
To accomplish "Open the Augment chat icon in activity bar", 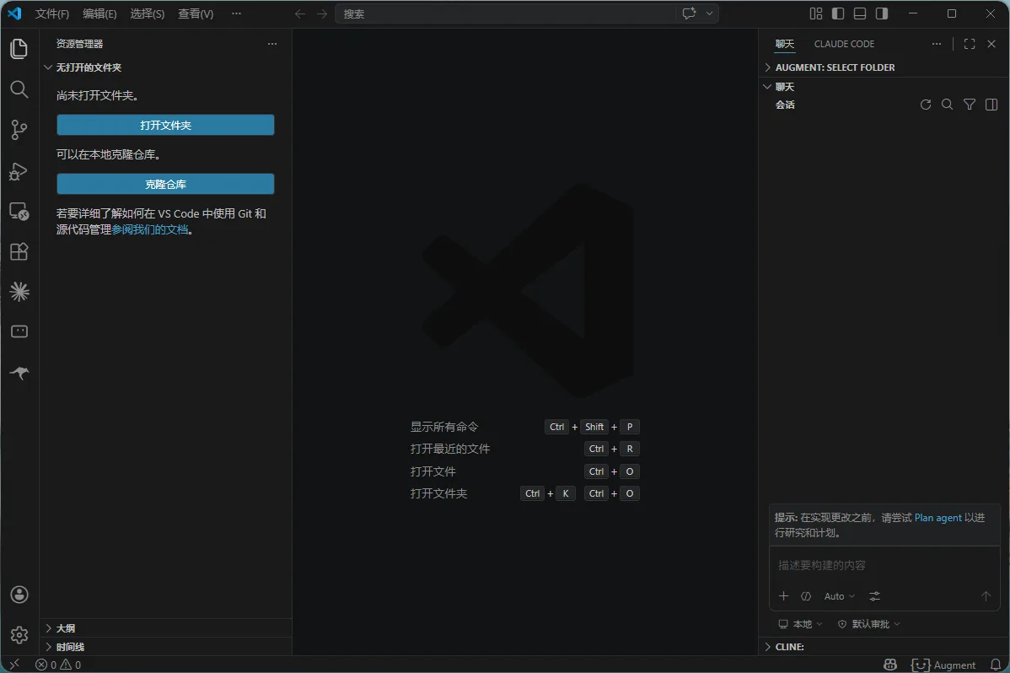I will click(x=19, y=331).
